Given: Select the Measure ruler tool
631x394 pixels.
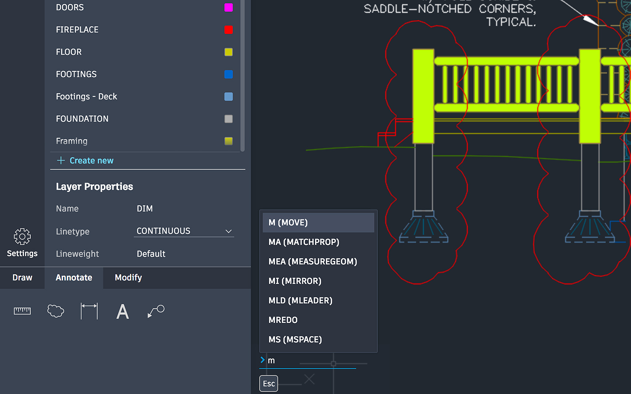Looking at the screenshot, I should 22,311.
